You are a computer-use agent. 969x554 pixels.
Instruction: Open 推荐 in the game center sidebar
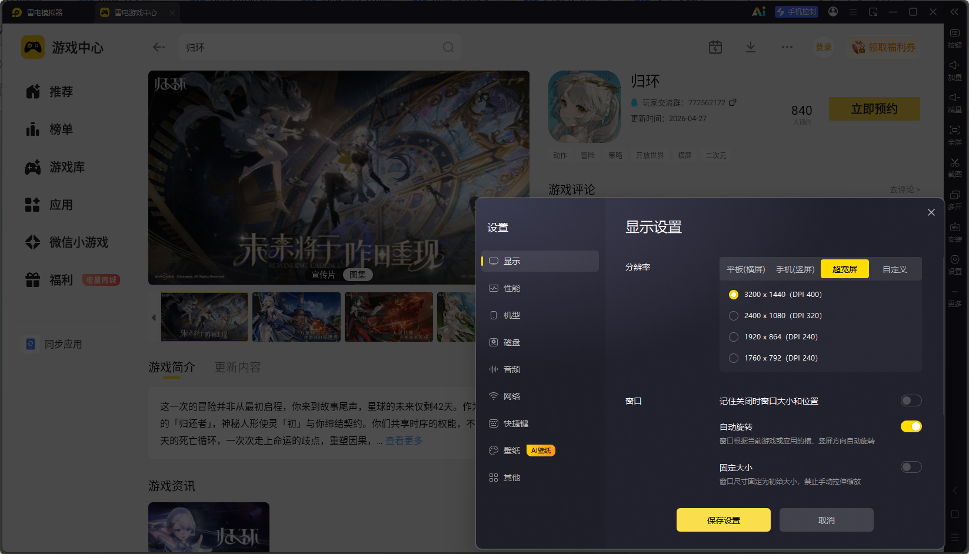[x=49, y=92]
